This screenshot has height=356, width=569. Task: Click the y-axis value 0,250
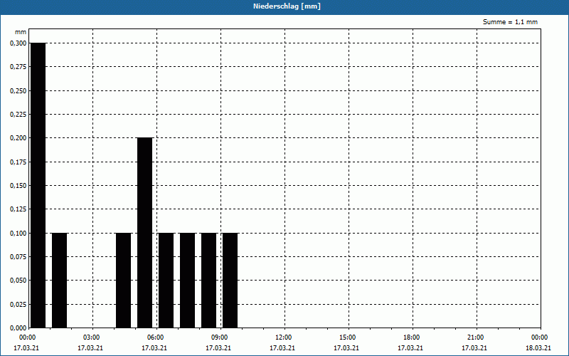tap(18, 91)
